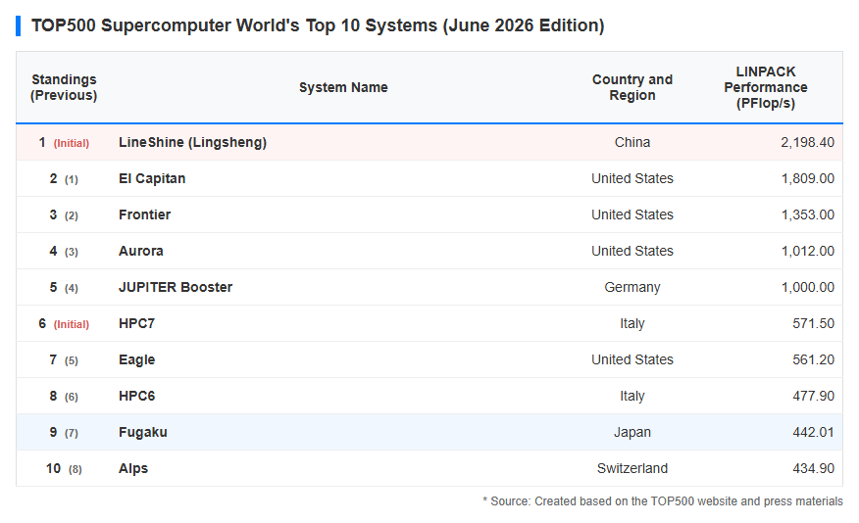The height and width of the screenshot is (523, 859).
Task: Click the table title 'TOP500 Supercomputer World's Top 10 Systems'
Action: [318, 25]
